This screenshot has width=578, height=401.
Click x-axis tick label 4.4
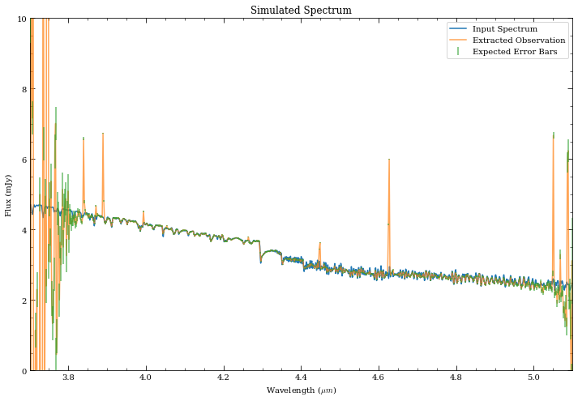coord(302,378)
